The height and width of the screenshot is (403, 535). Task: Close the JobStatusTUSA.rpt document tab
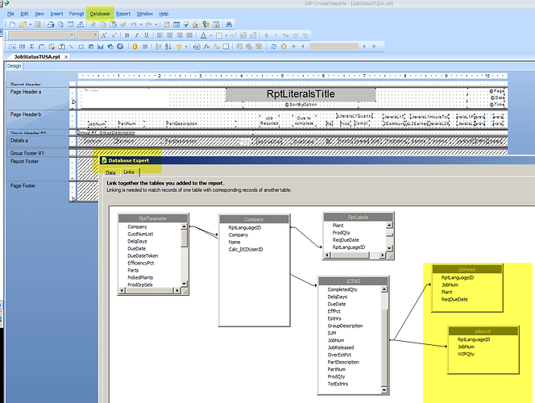[x=66, y=57]
